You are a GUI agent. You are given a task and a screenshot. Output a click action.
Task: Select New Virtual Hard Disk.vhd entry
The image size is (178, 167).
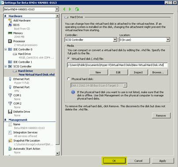pyautogui.click(x=37, y=74)
